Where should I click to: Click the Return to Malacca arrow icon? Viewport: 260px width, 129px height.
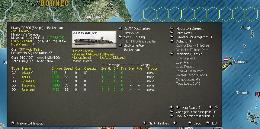(13, 123)
